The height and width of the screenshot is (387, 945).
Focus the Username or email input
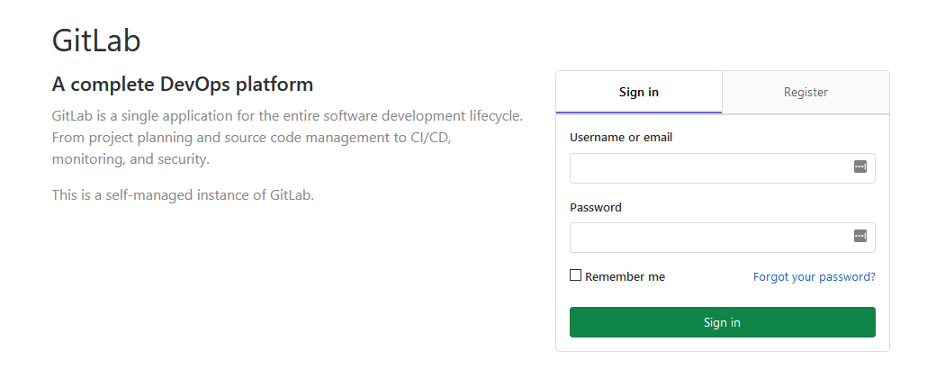(x=722, y=168)
